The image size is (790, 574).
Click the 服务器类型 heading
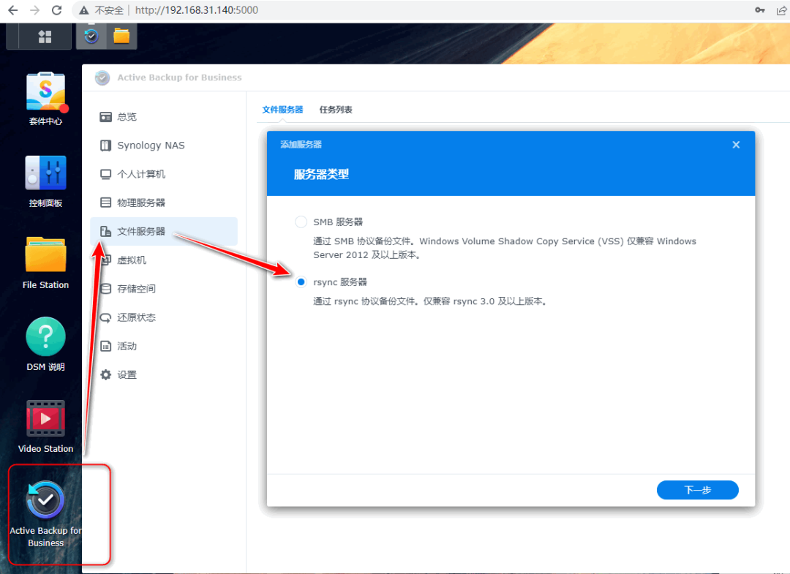coord(321,174)
